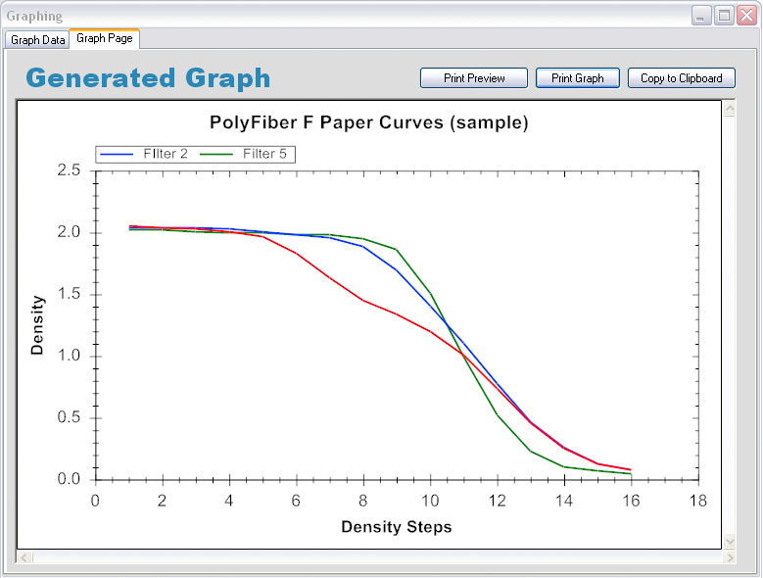
Task: Select the Graph Page tab
Action: point(105,38)
